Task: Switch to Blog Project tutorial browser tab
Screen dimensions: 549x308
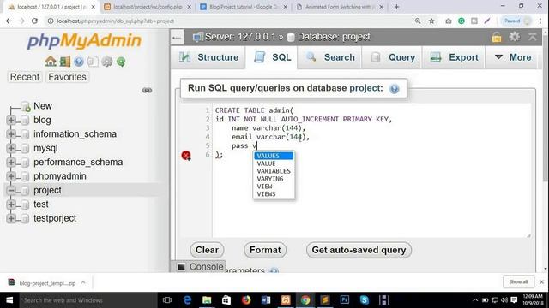Action: point(244,7)
